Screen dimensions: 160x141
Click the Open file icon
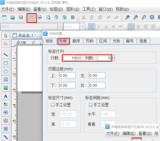(12, 17)
